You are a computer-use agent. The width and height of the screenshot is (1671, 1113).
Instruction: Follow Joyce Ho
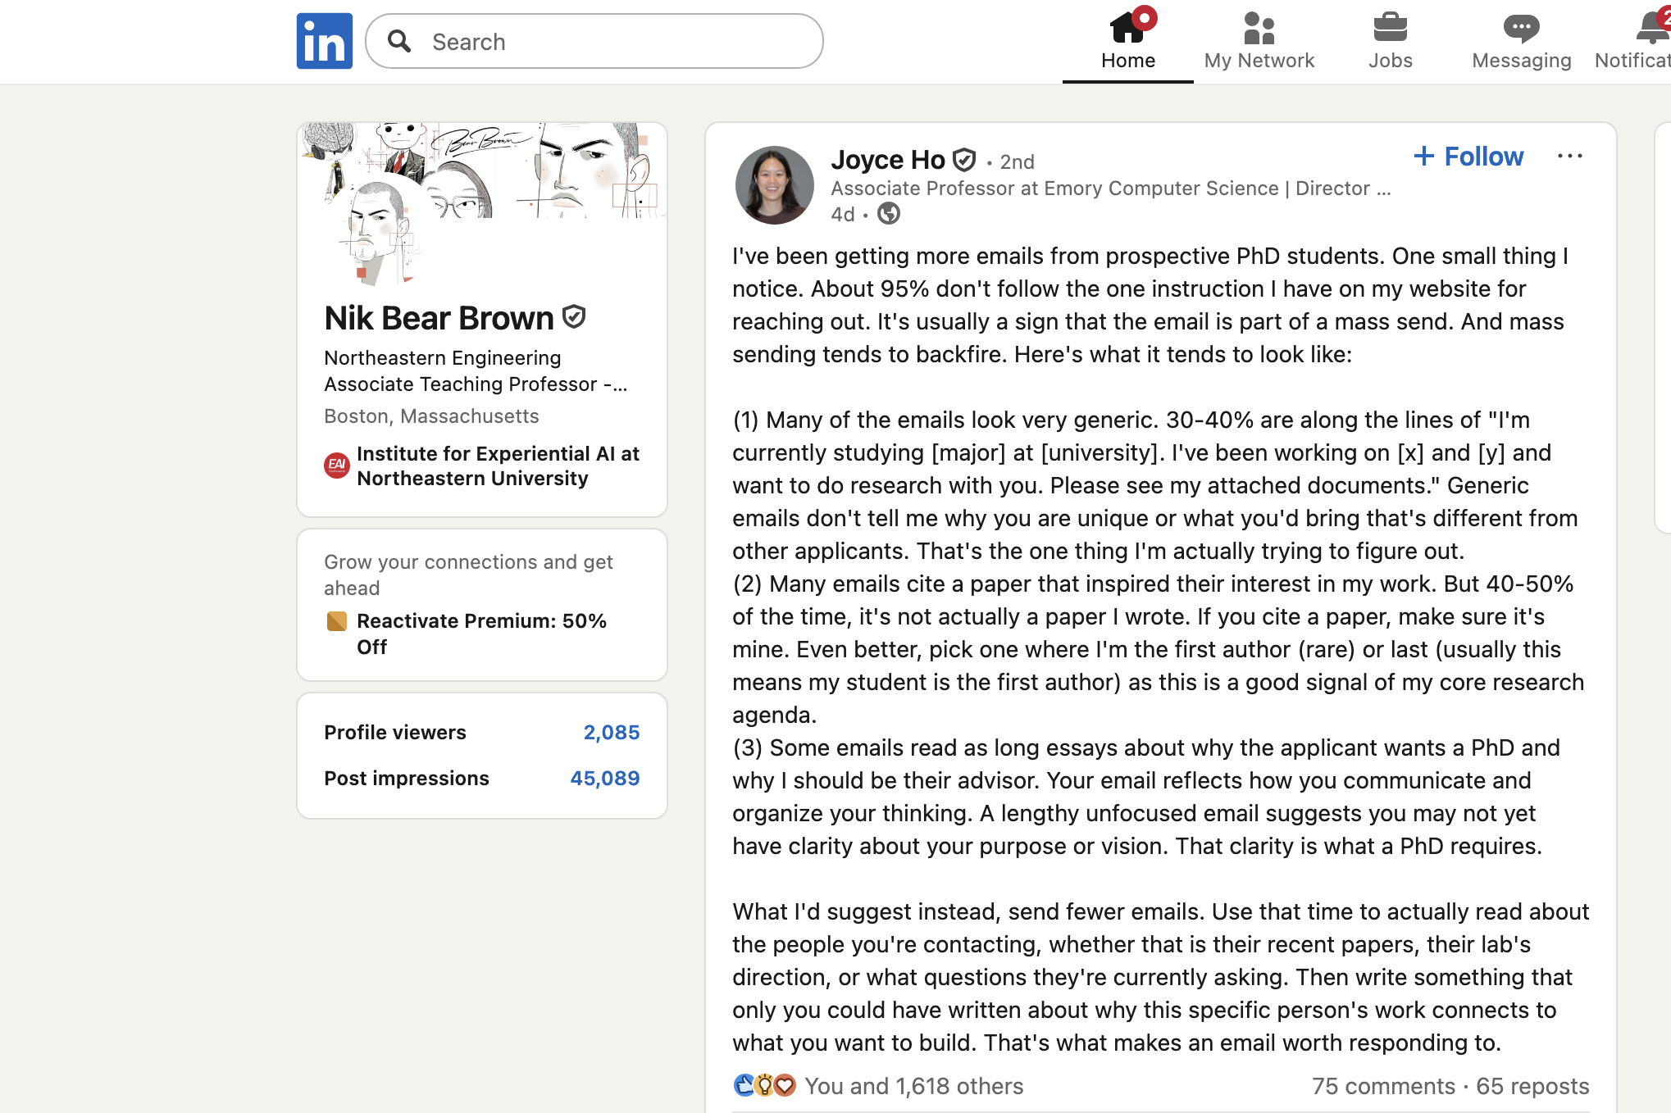1468,157
